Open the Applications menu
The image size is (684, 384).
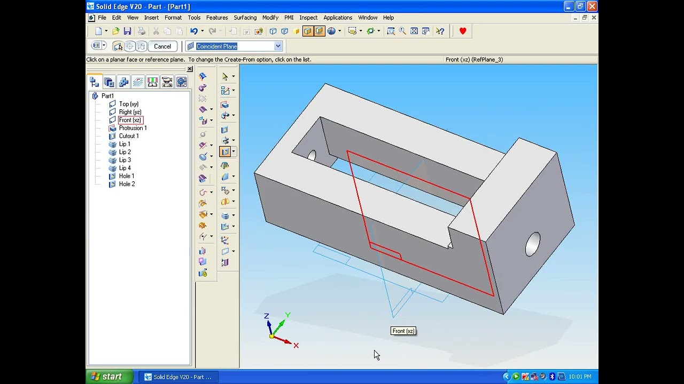338,18
